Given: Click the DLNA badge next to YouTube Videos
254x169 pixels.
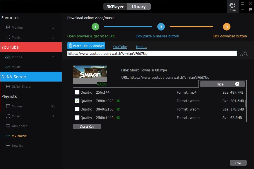Looking at the screenshot, I should point(8,57).
